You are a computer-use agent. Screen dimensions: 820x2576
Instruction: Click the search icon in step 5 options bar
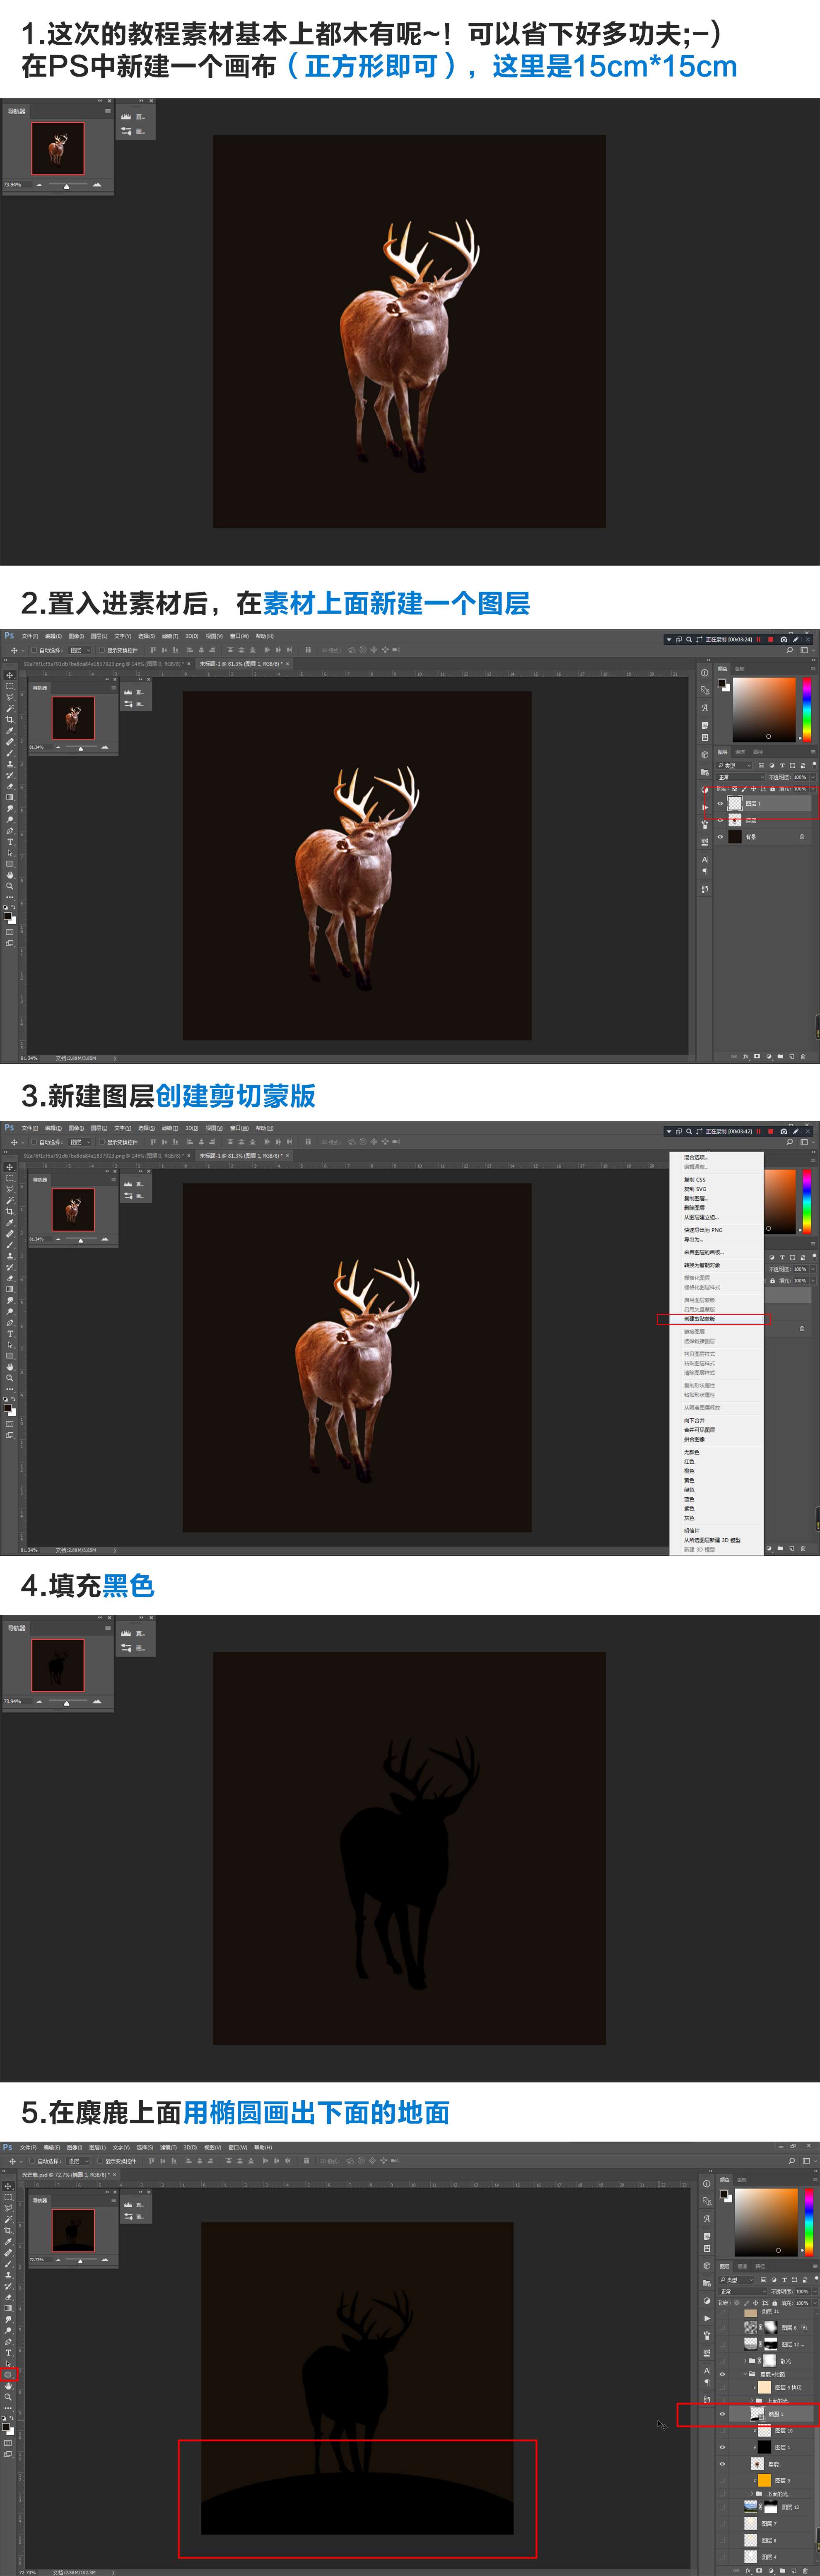coord(792,2161)
